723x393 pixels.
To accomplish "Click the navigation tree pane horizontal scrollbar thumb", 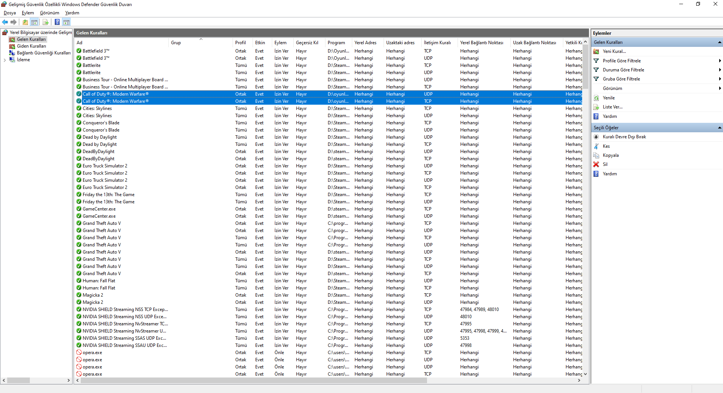I will (x=18, y=381).
